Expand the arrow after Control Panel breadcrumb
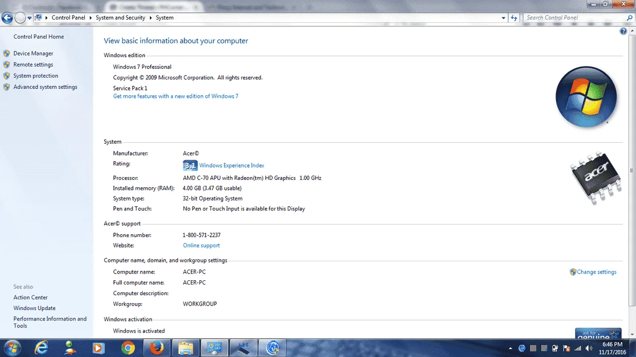Viewport: 636px width, 357px height. pyautogui.click(x=91, y=17)
